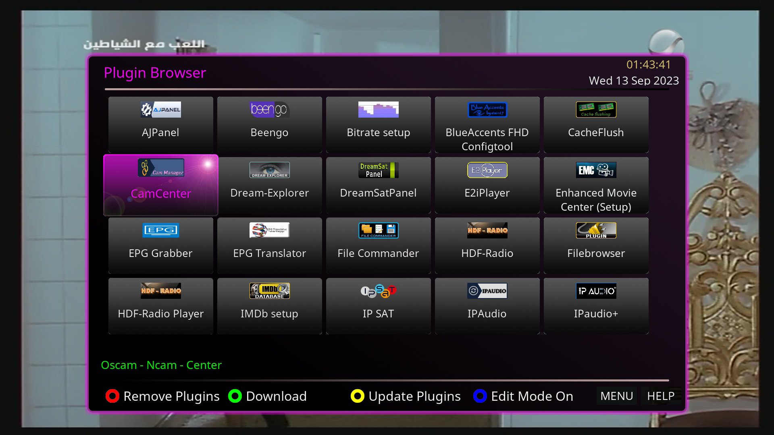This screenshot has height=435, width=774.
Task: Open the EPG Translator
Action: click(x=269, y=246)
